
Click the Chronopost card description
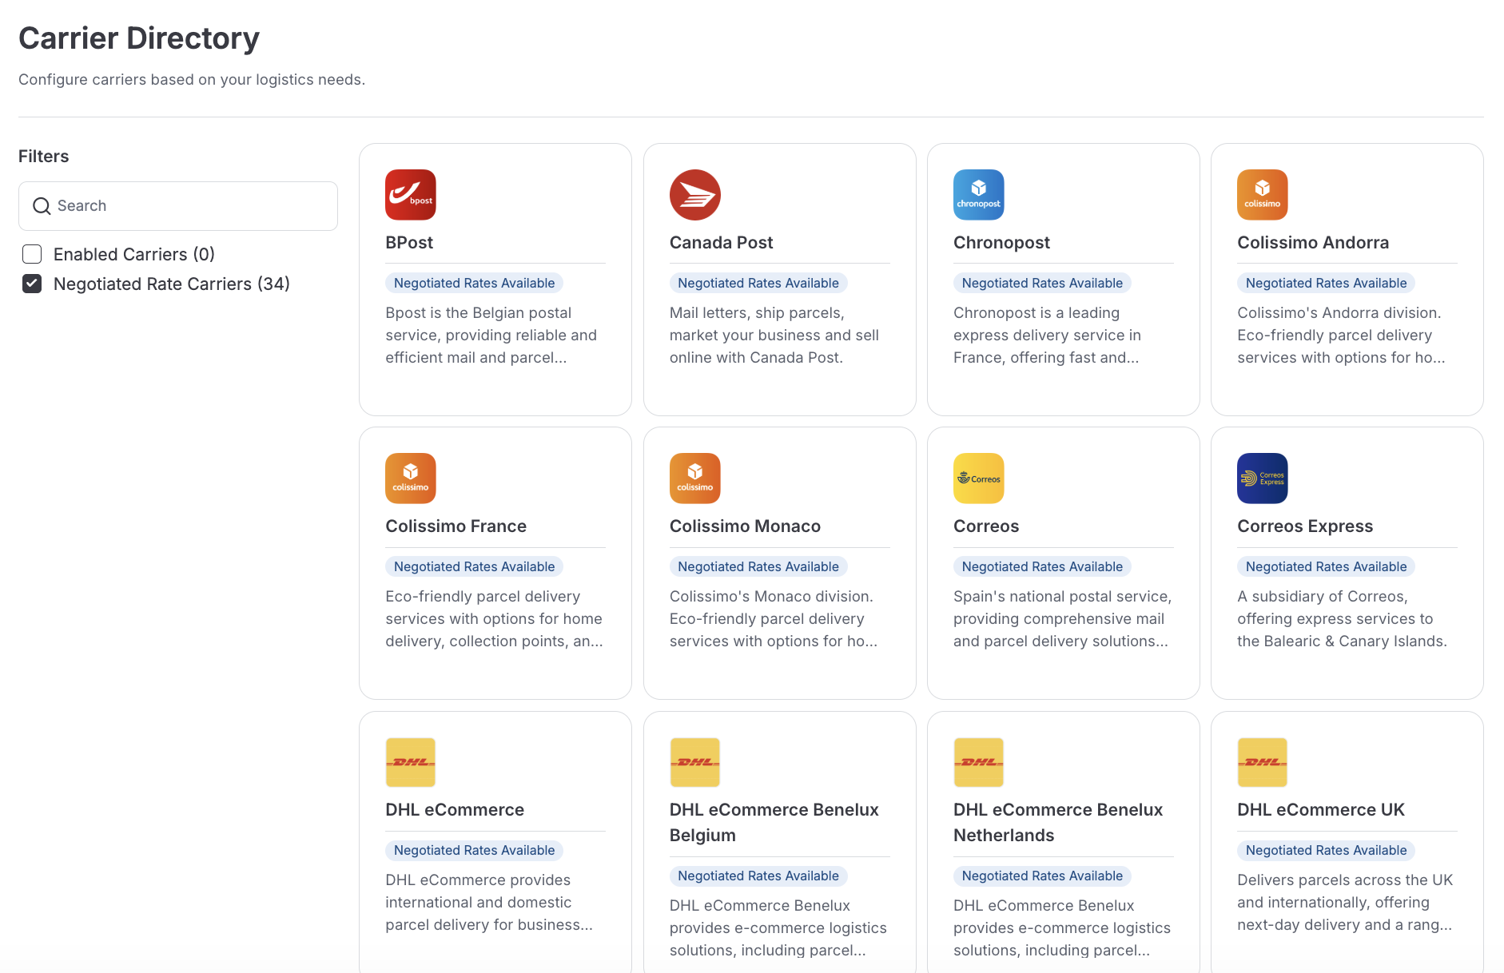point(1047,336)
